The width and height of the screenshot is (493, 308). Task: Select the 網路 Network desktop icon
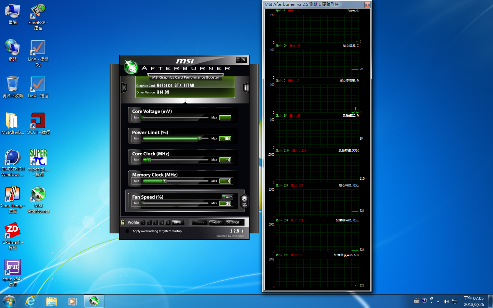13,50
